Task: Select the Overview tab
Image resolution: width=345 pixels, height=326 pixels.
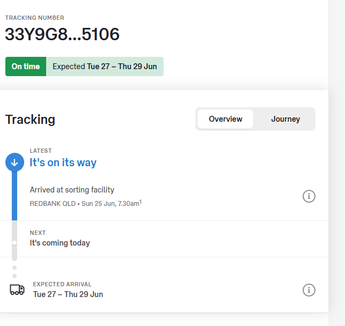Action: pyautogui.click(x=225, y=119)
